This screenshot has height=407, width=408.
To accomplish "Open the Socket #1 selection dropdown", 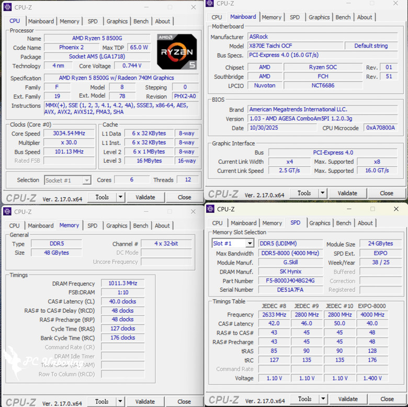I will point(67,180).
